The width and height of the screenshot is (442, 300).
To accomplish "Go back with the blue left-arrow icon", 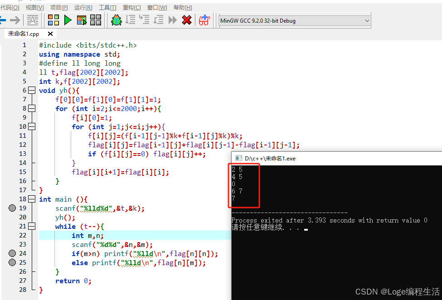I will pos(3,20).
